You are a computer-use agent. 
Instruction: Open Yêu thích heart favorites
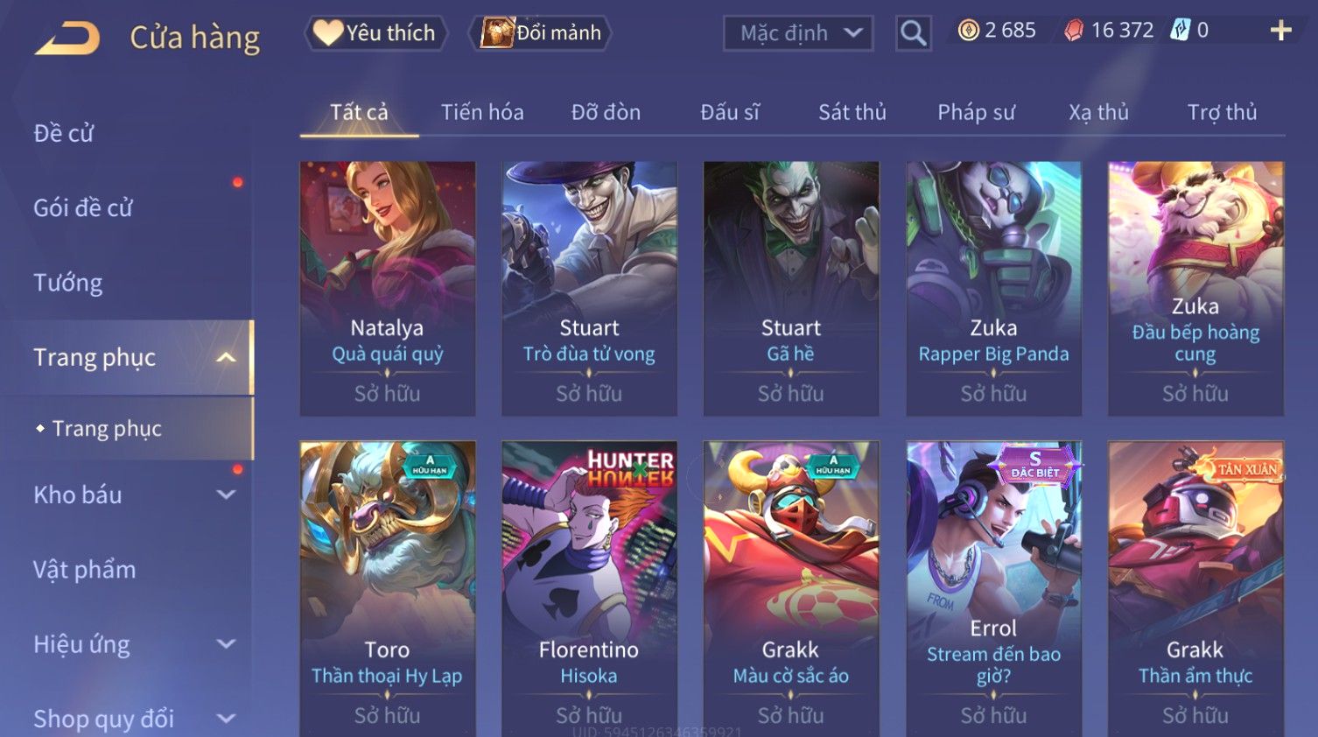(x=375, y=33)
